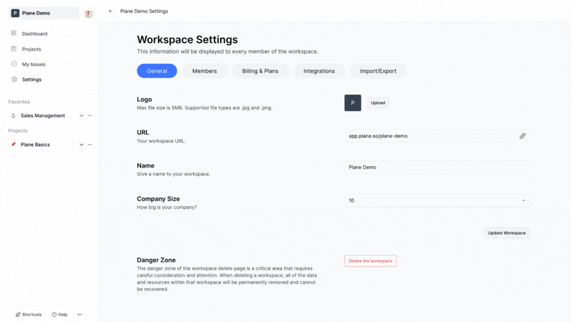Viewport: 573px width, 322px height.
Task: Click the user avatar icon
Action: point(88,13)
